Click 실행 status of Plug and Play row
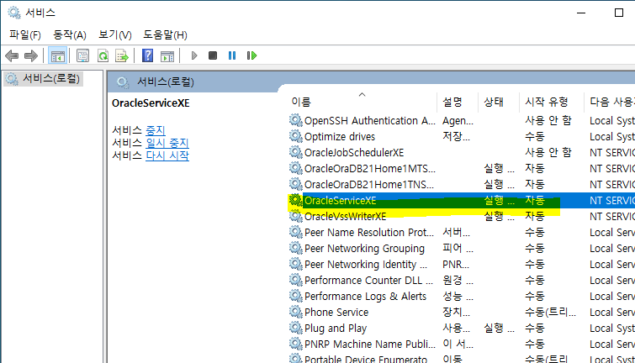Viewport: 635px width, 363px height. point(499,329)
